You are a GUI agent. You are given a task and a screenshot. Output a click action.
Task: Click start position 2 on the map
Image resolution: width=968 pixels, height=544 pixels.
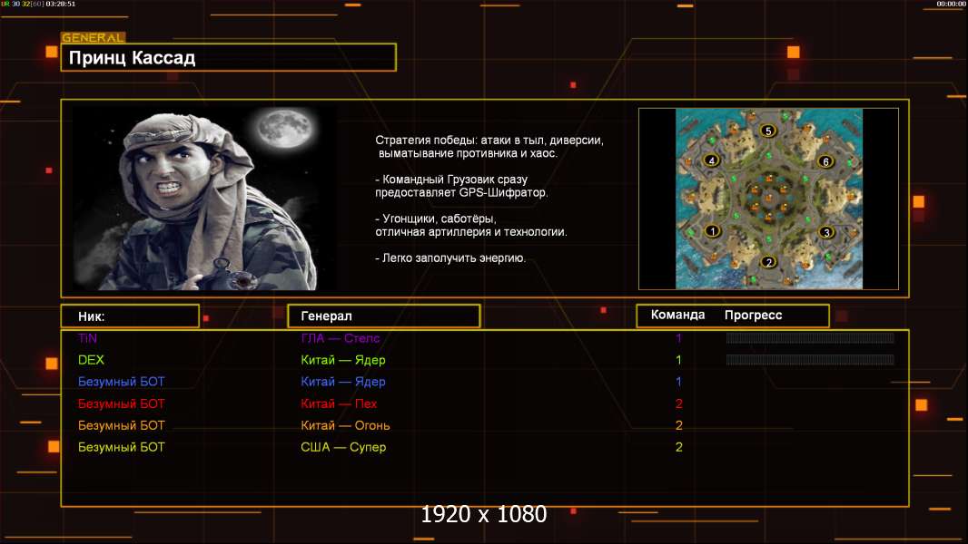(x=768, y=262)
